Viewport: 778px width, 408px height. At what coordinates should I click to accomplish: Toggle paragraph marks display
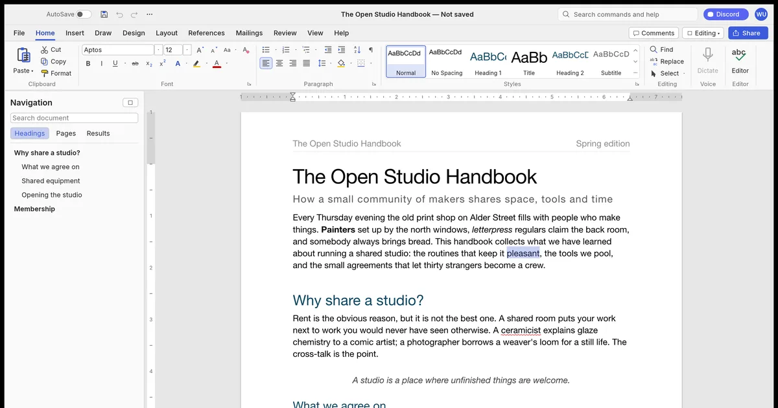click(x=371, y=50)
